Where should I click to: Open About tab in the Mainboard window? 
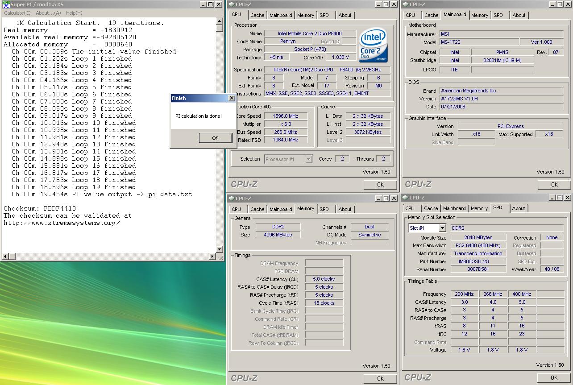(x=519, y=15)
